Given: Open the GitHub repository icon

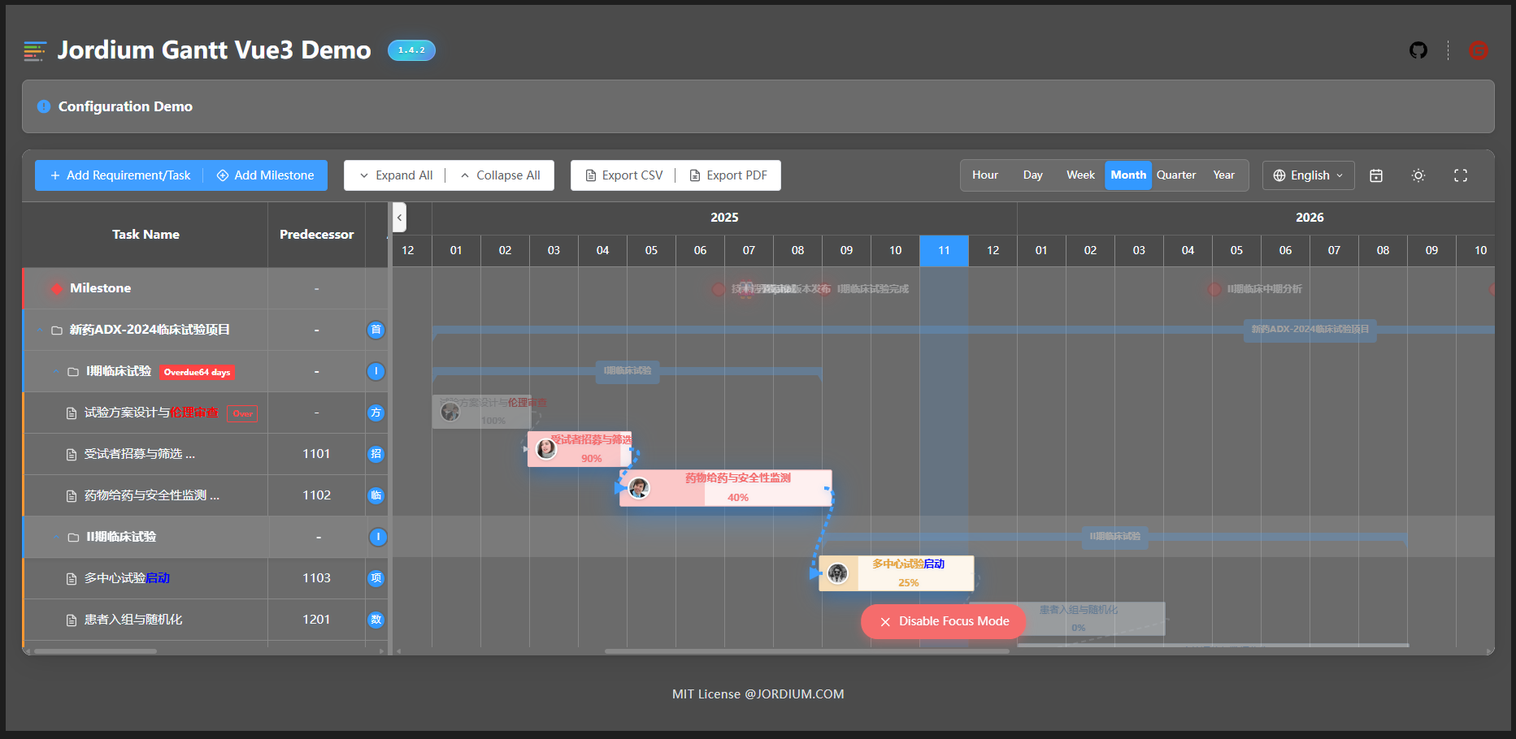Looking at the screenshot, I should [x=1418, y=50].
